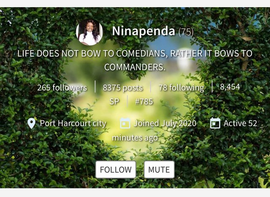Open the 8375 posts link

(x=123, y=87)
